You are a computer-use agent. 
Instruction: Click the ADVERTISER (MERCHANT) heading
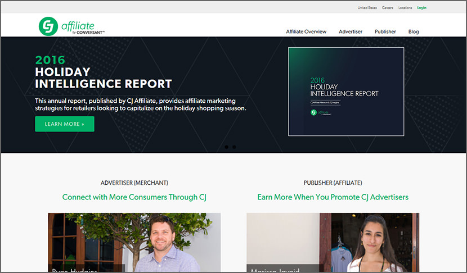(134, 183)
